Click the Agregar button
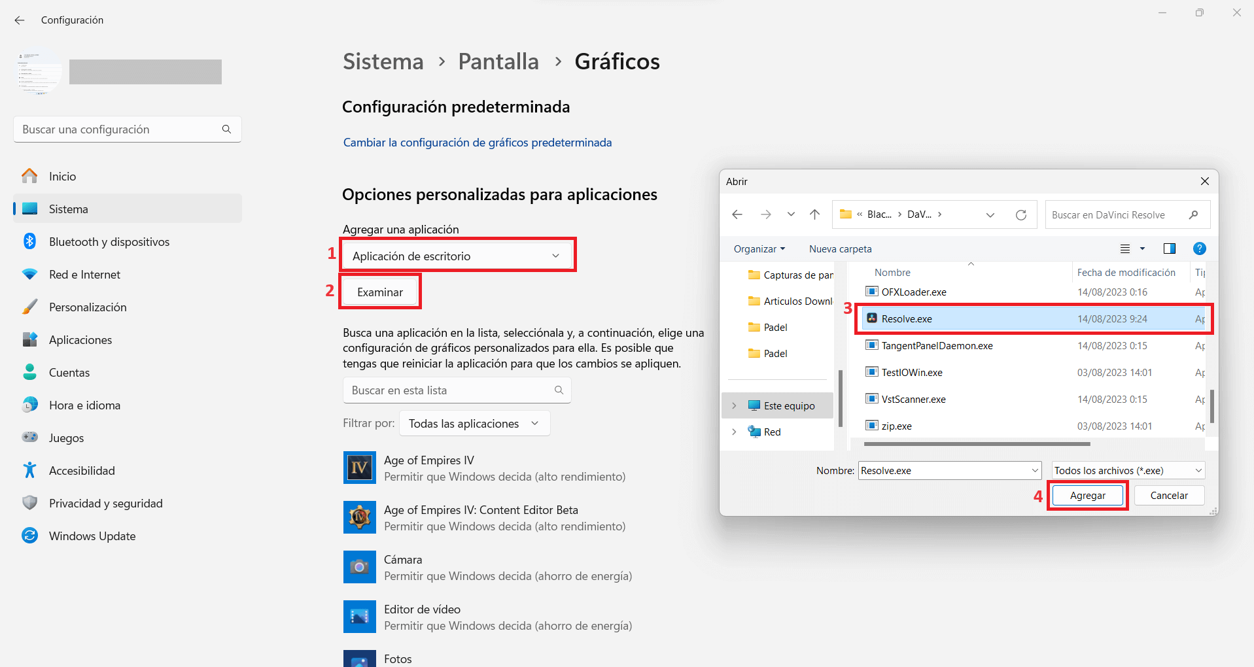The height and width of the screenshot is (667, 1254). [x=1087, y=496]
